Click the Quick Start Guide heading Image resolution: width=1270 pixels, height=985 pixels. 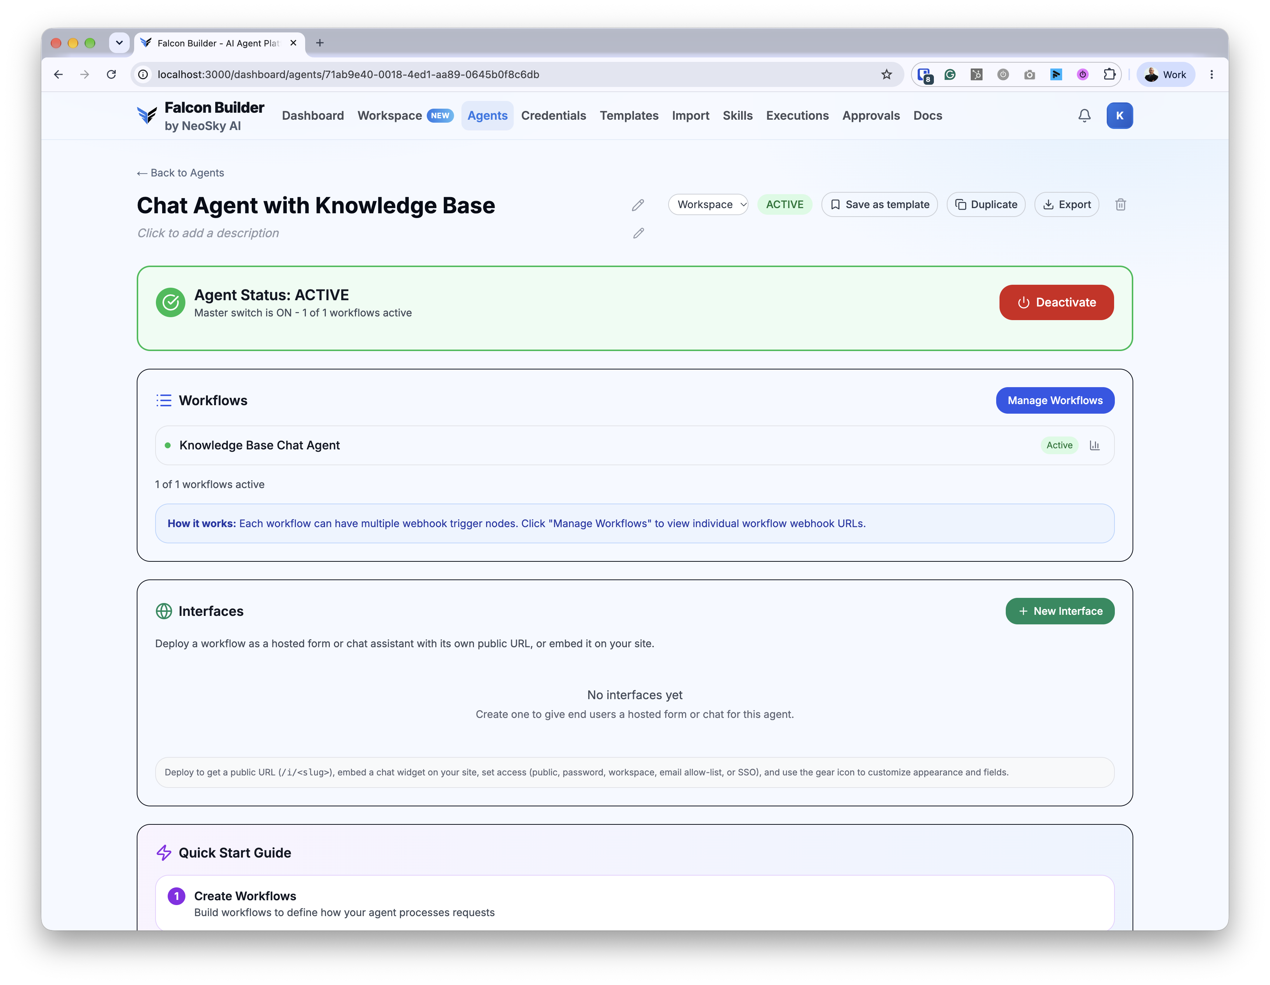click(x=234, y=852)
